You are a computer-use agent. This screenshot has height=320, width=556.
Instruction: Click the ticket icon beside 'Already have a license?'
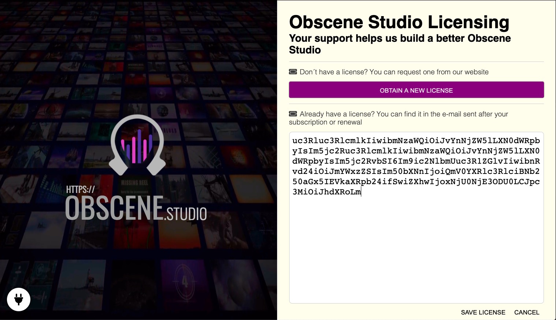tap(293, 114)
